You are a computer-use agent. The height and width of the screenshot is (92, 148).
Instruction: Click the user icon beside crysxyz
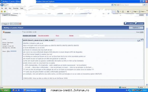pyautogui.click(x=4, y=32)
